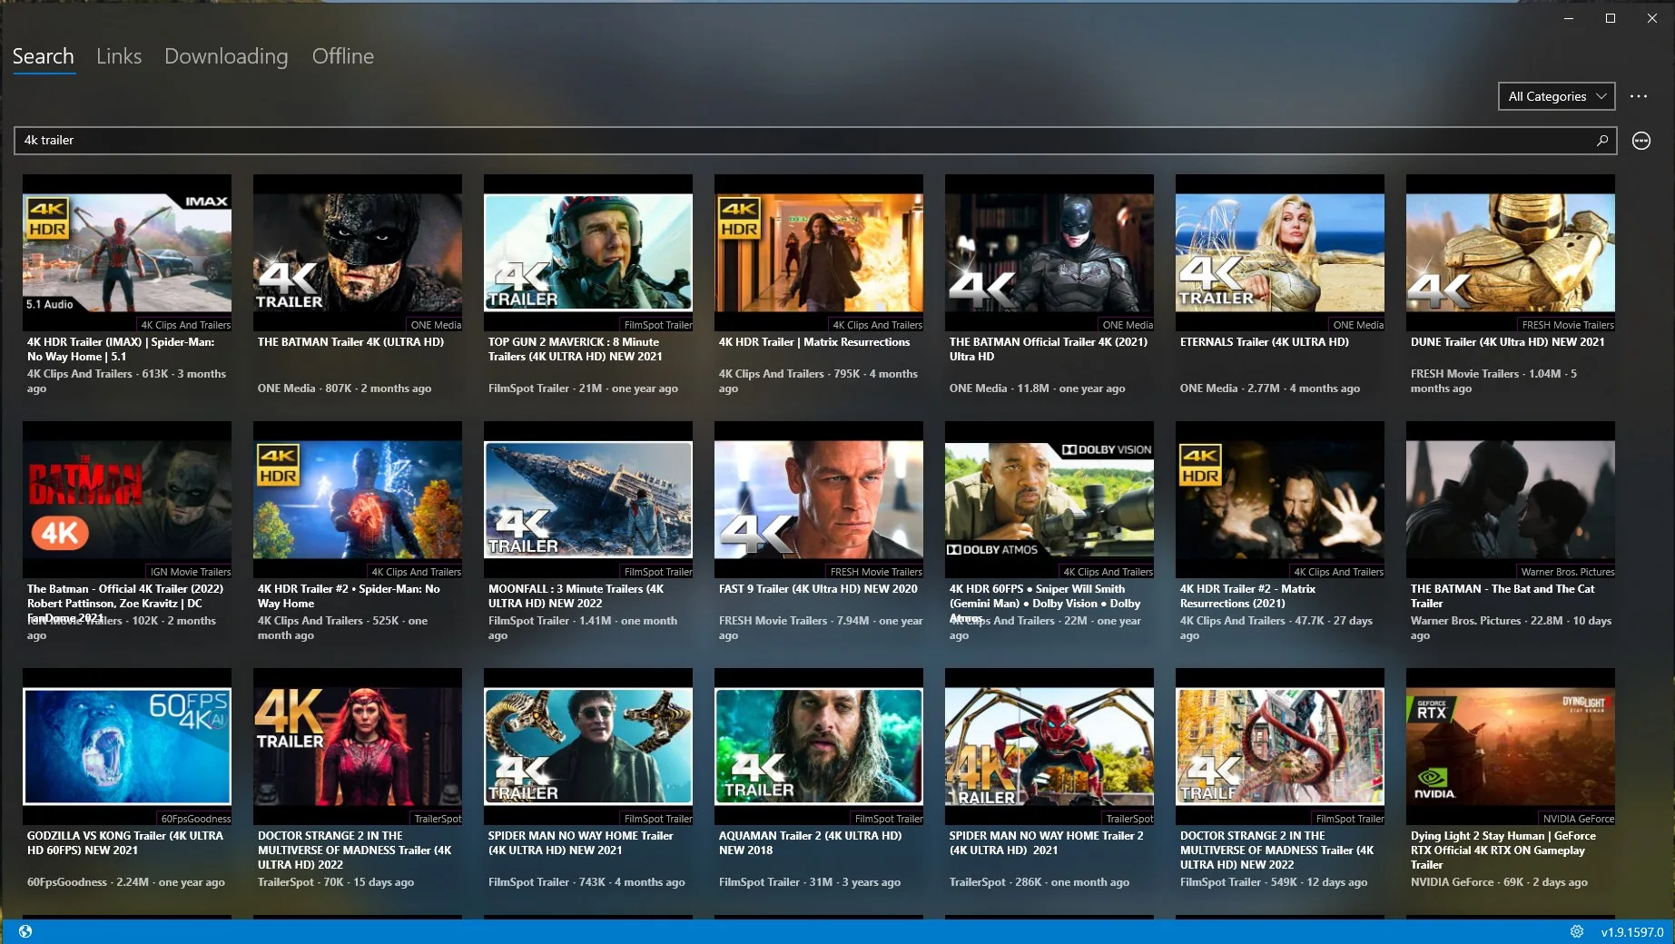Click 'FilmSpot Trailer · 31M · 3 years ago' text
Viewport: 1675px width, 944px height.
[810, 882]
